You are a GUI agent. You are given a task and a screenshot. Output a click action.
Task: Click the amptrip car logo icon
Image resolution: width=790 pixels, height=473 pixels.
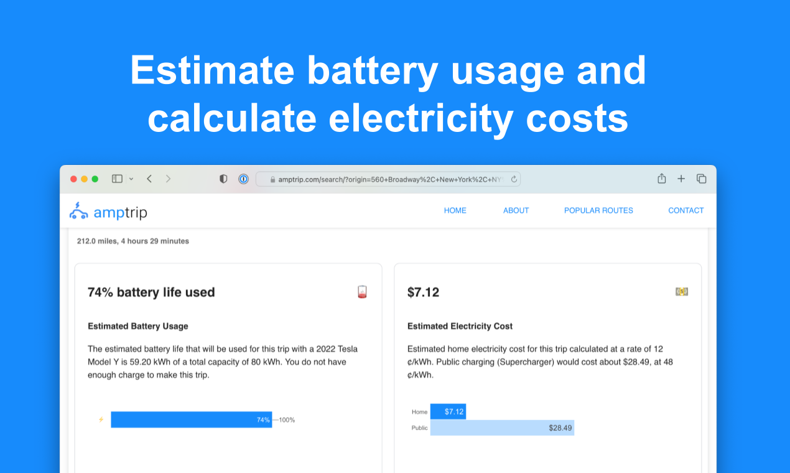point(78,211)
